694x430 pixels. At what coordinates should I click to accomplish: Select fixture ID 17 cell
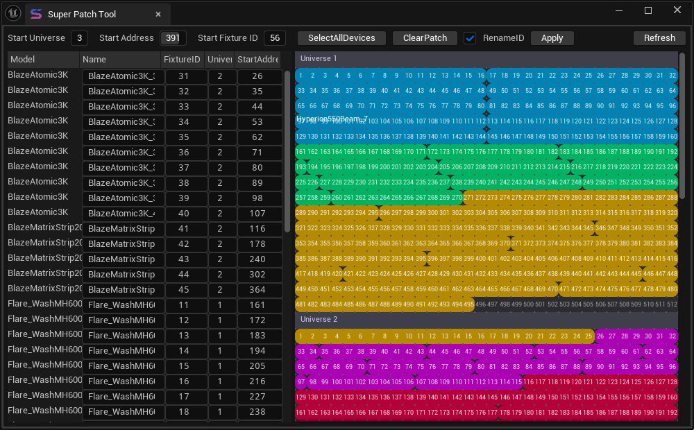click(184, 397)
